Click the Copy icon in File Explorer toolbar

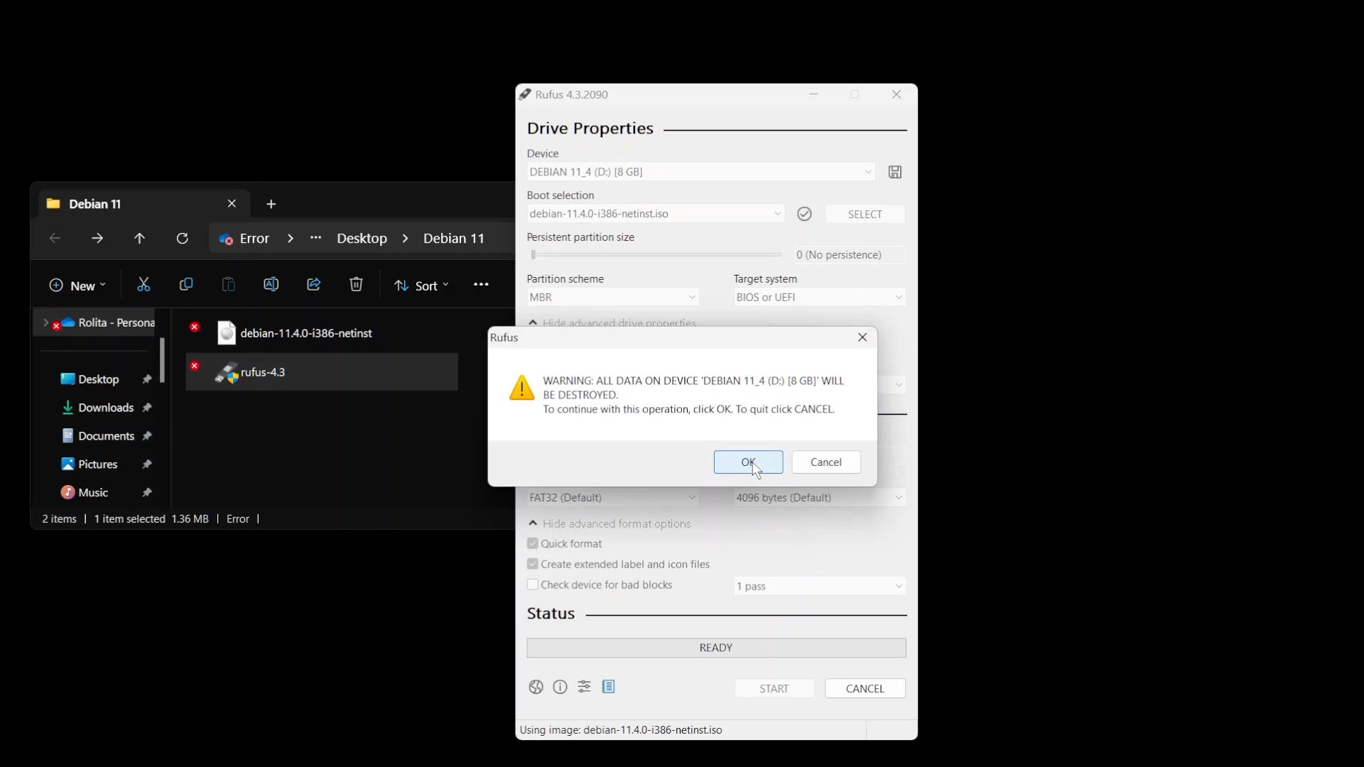click(x=186, y=285)
